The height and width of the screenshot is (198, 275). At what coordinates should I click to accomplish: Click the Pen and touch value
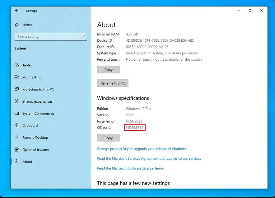[x=164, y=59]
